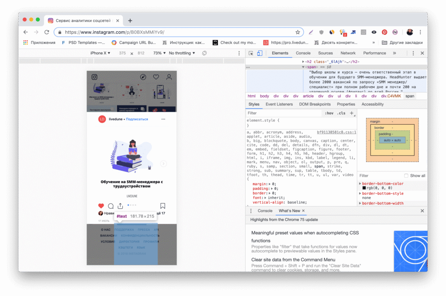Bookmark this page with the star icon
Viewport: 446px width, 296px height.
tap(298, 32)
